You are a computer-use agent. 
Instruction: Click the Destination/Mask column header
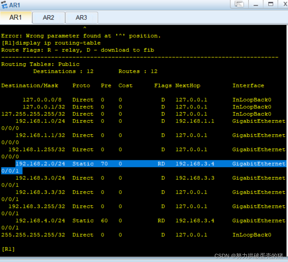coord(30,86)
